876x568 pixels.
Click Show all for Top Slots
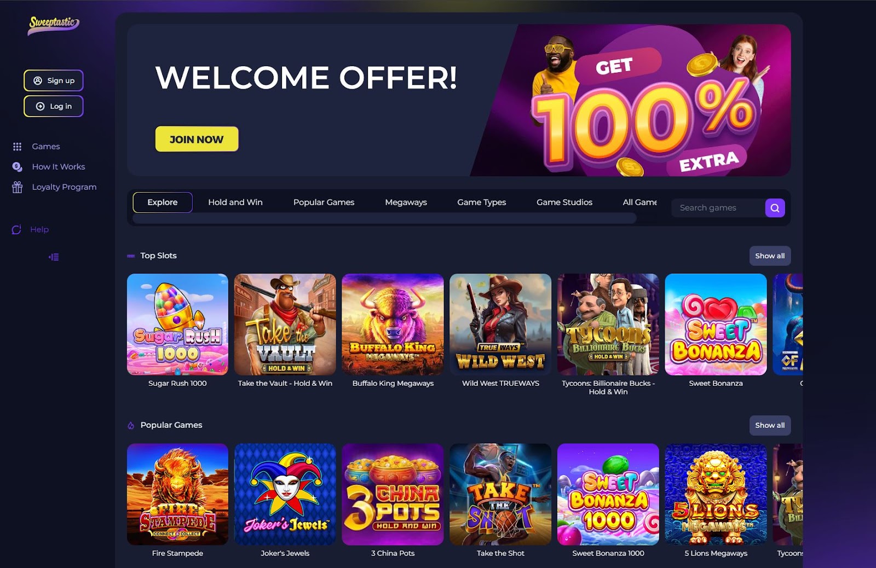pyautogui.click(x=770, y=256)
